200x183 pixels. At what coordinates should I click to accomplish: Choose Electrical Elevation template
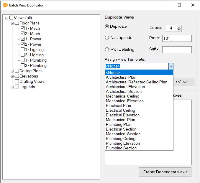coord(139,115)
